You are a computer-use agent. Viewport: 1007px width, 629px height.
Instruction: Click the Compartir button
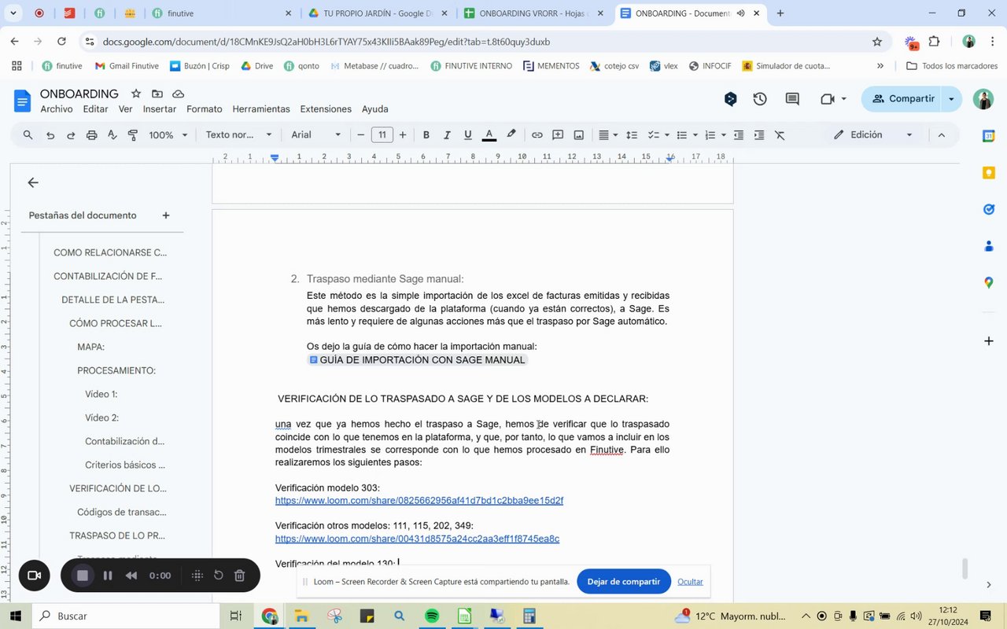point(902,99)
